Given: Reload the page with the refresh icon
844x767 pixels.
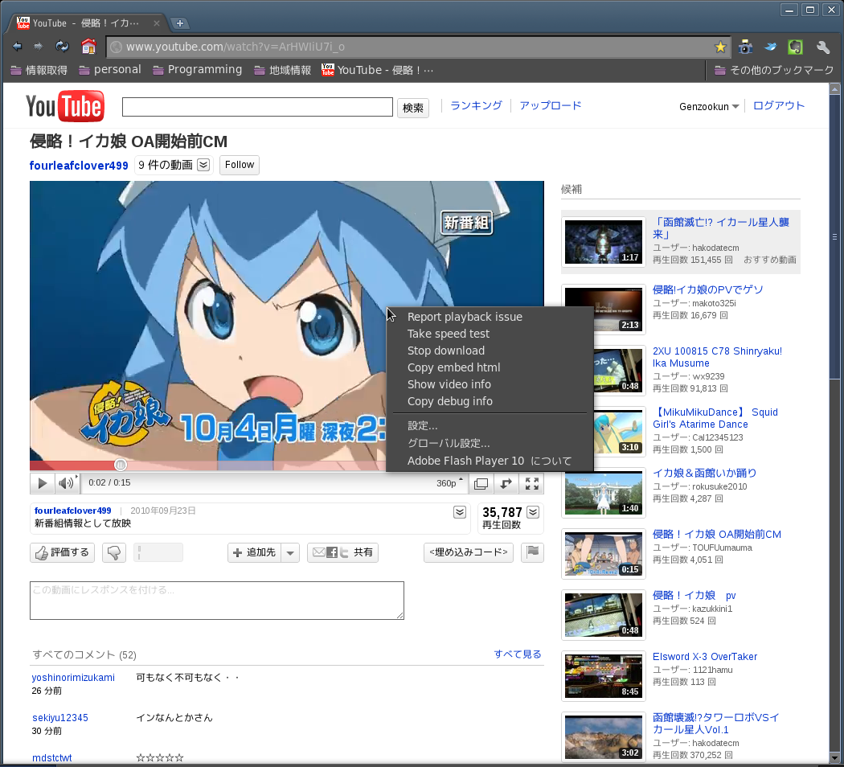Looking at the screenshot, I should (62, 47).
